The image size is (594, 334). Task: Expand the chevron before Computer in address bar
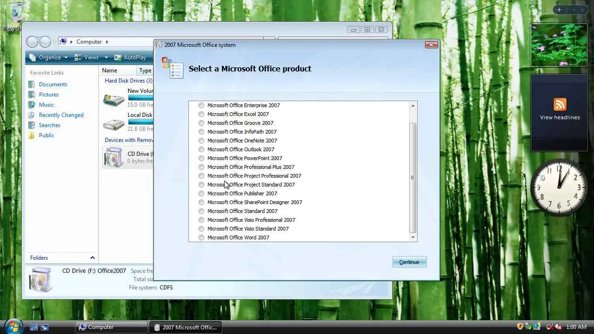[71, 42]
